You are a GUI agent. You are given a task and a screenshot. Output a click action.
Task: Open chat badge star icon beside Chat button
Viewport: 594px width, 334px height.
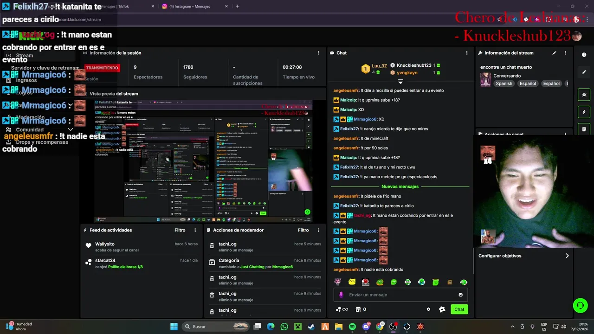(442, 309)
